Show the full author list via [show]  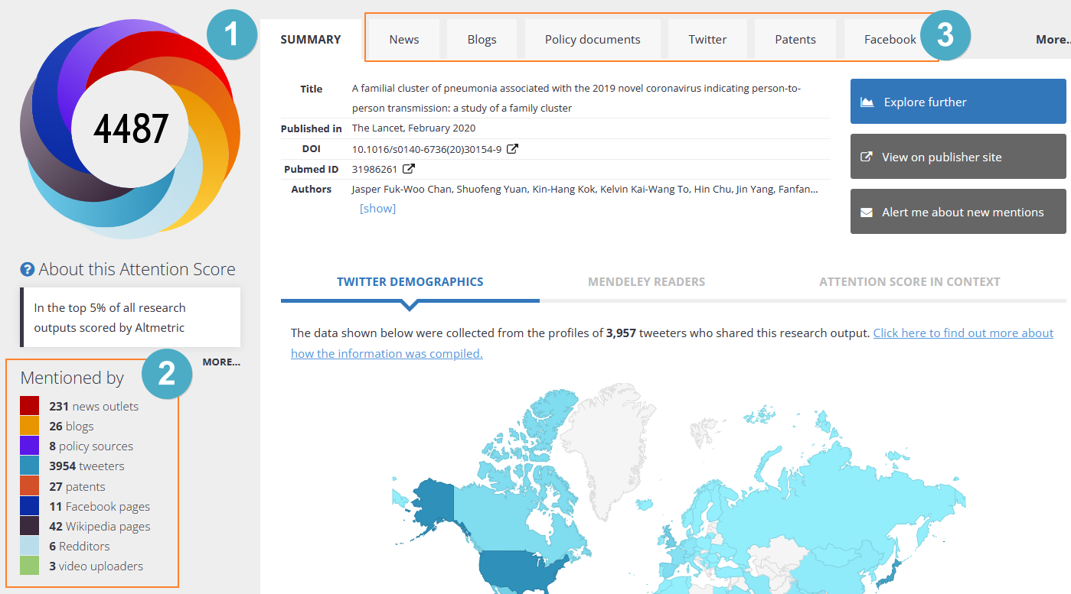coord(377,208)
